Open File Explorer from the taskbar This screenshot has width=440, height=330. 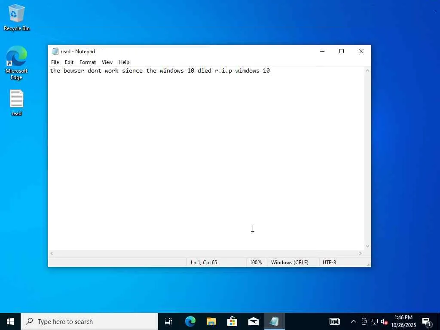pos(211,321)
